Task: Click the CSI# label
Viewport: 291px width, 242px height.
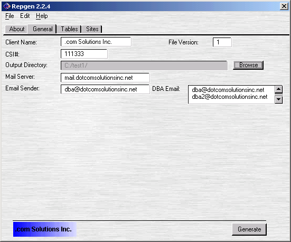Action: [12, 54]
